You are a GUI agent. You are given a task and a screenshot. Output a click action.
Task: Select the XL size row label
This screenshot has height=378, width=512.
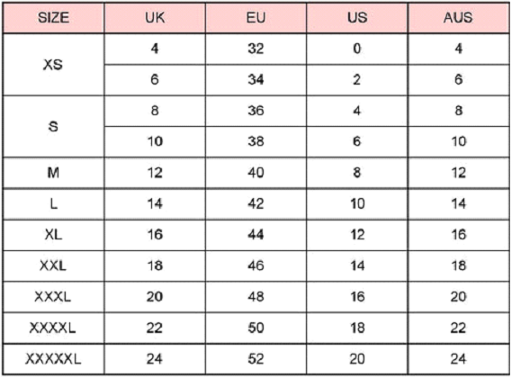click(54, 235)
